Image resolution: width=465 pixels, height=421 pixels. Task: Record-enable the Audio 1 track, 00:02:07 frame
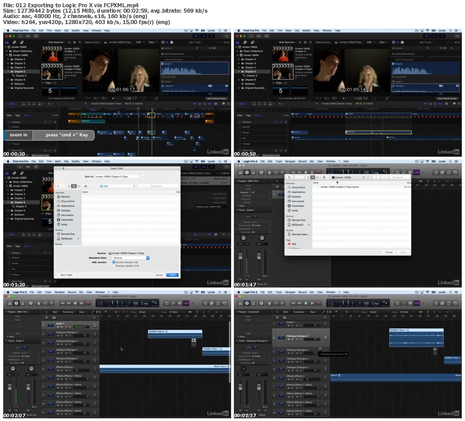[x=66, y=327]
